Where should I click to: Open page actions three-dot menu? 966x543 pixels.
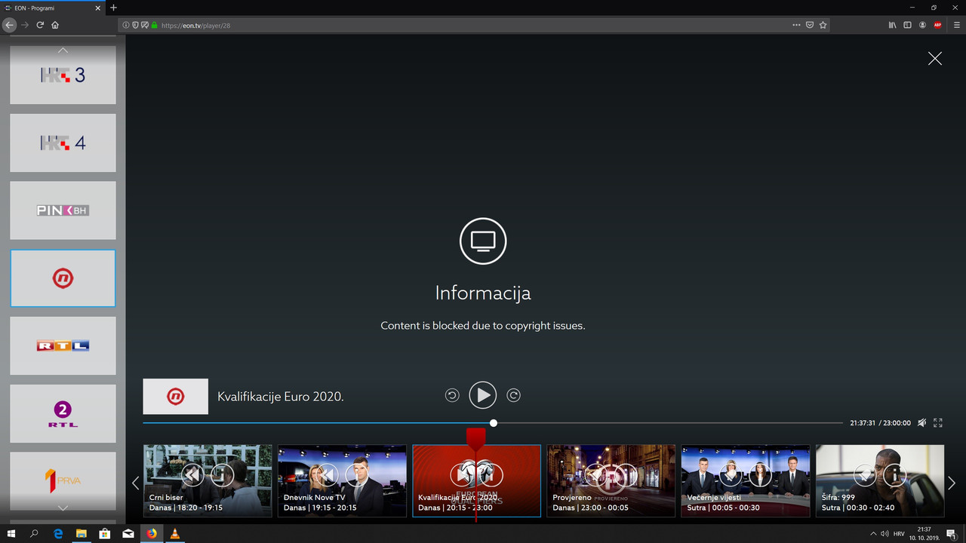(796, 25)
